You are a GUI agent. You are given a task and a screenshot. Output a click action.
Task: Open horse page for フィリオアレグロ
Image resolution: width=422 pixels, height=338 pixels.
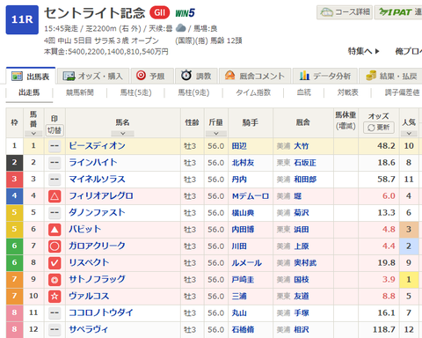coord(101,196)
